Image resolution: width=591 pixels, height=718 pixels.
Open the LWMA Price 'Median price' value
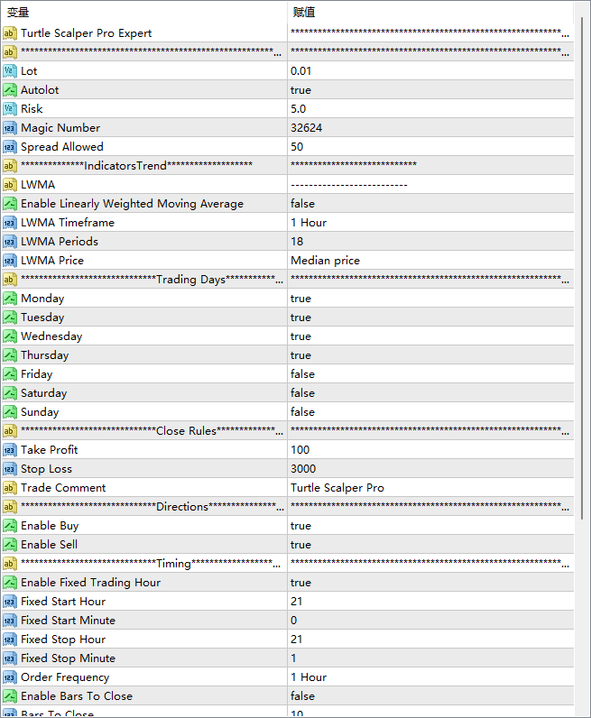coord(430,260)
